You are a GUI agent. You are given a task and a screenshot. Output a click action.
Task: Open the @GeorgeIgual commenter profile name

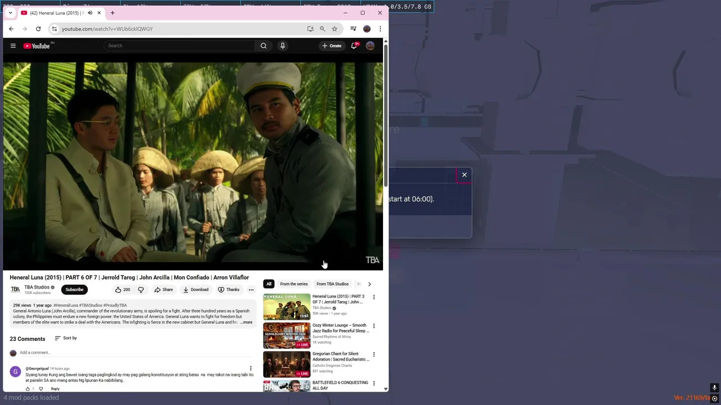coord(37,368)
